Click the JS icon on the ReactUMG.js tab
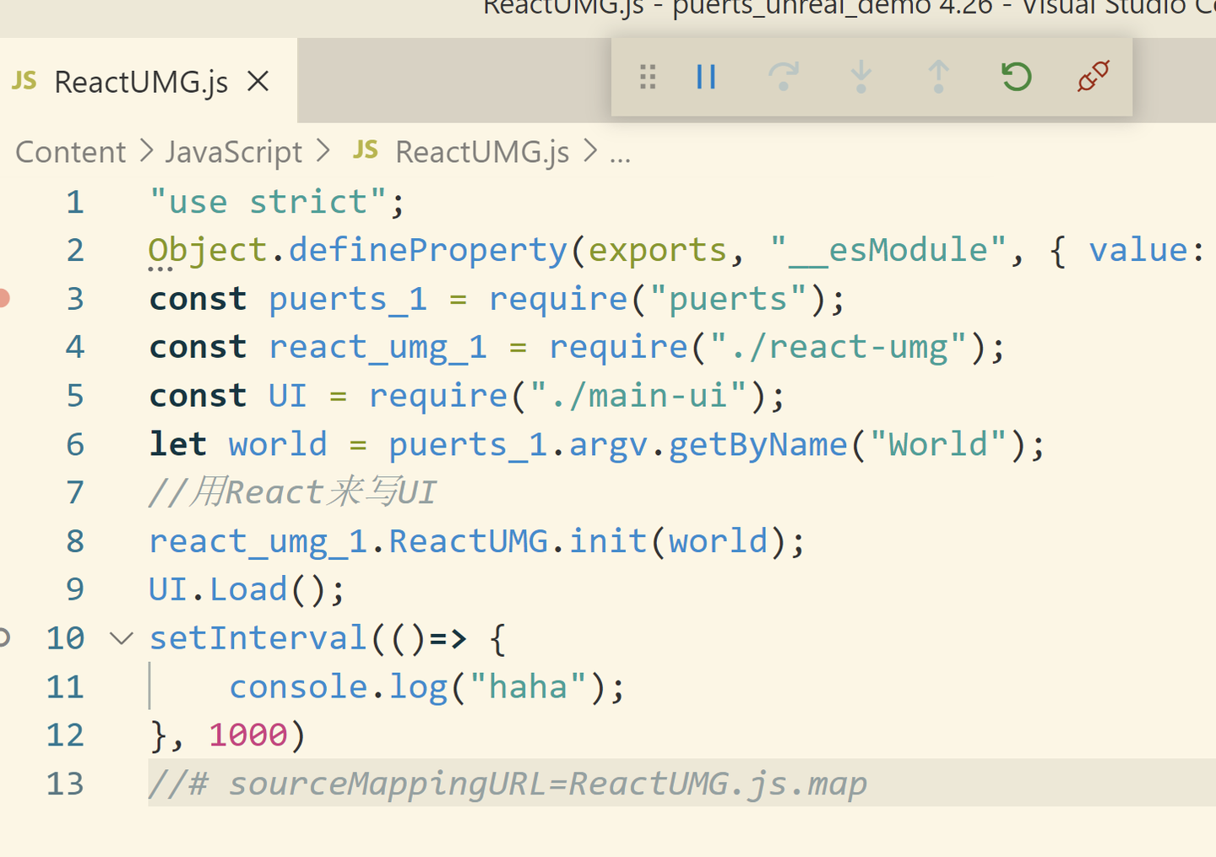 pos(24,81)
